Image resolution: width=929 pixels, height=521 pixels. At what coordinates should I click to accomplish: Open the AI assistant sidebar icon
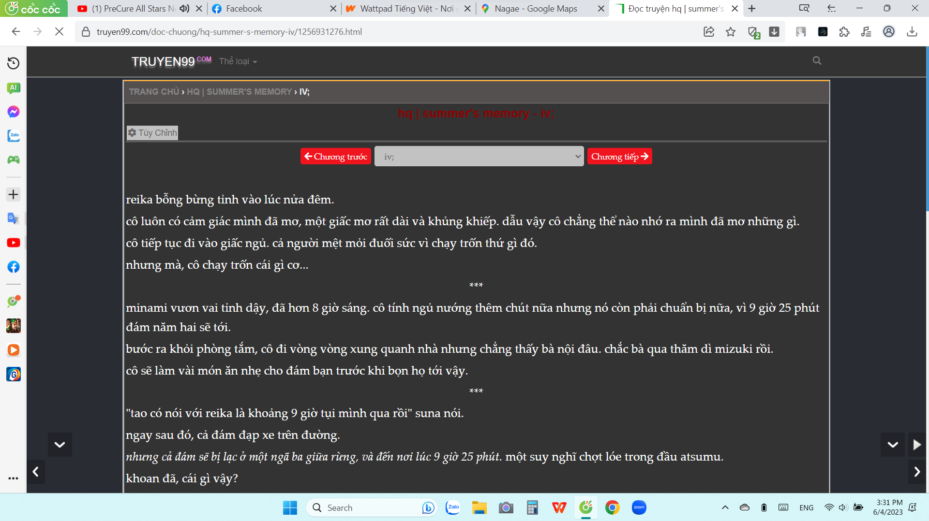[13, 87]
